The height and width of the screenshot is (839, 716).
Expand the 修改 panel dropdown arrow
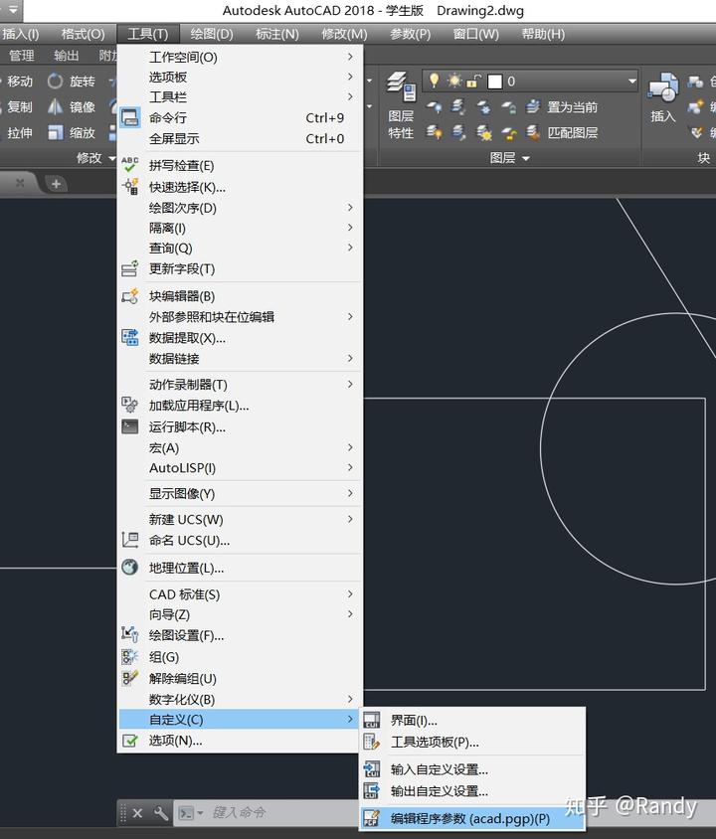(x=111, y=158)
